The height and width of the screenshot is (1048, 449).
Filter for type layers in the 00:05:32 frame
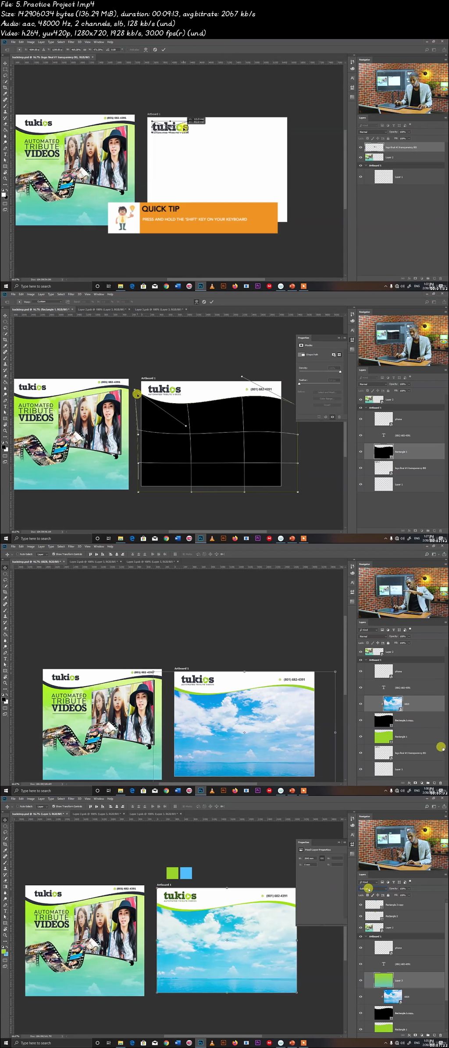tap(393, 630)
